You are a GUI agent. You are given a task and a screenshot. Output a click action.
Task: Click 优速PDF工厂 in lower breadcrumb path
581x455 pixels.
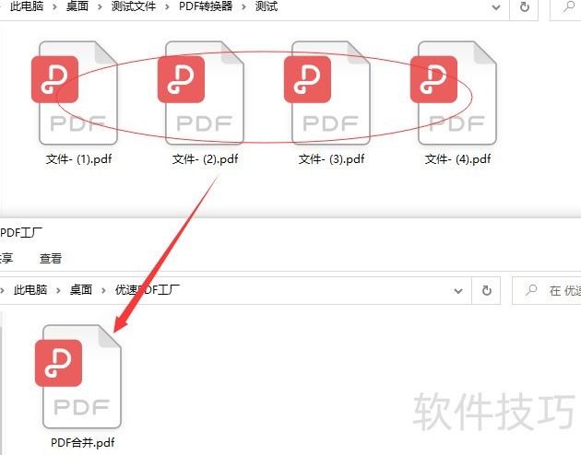148,289
